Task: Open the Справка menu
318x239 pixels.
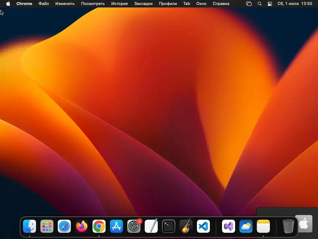Action: click(221, 4)
